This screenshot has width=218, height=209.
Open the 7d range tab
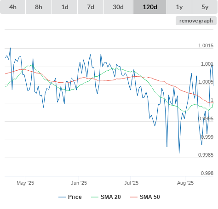point(91,7)
